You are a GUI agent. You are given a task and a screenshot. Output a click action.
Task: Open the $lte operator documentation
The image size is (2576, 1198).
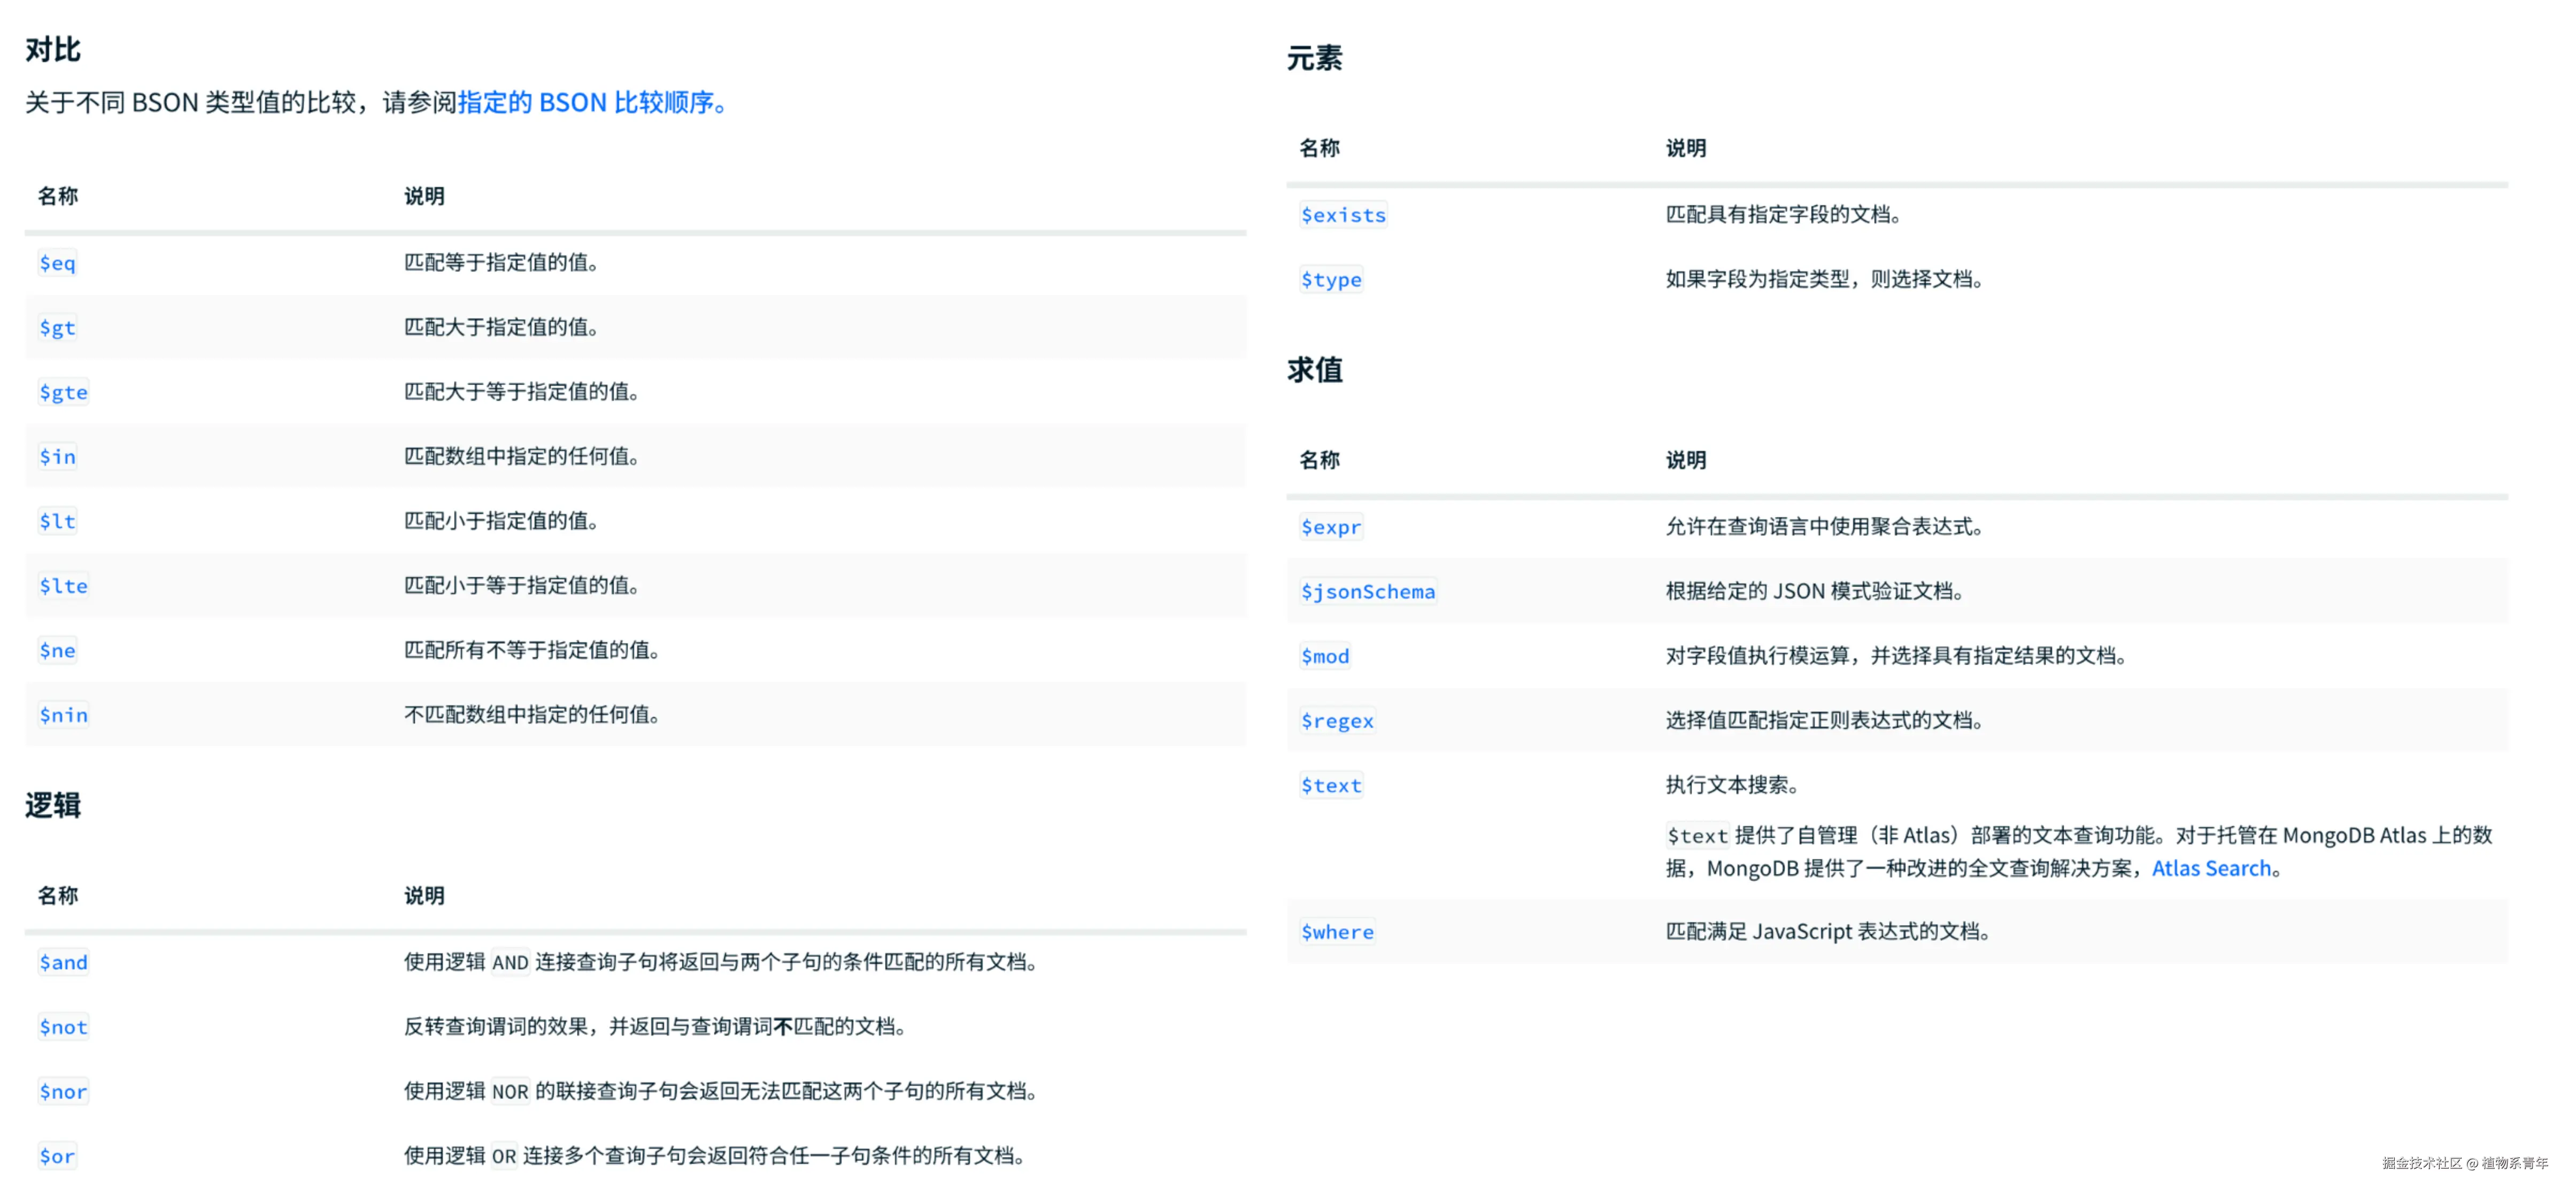pyautogui.click(x=63, y=586)
